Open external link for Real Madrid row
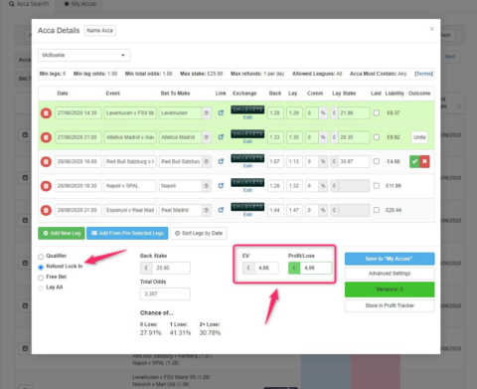Screen dimensions: 477x389 tap(221, 210)
